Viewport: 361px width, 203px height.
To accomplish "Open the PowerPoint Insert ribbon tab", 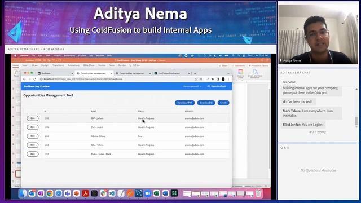I will click(x=25, y=65).
